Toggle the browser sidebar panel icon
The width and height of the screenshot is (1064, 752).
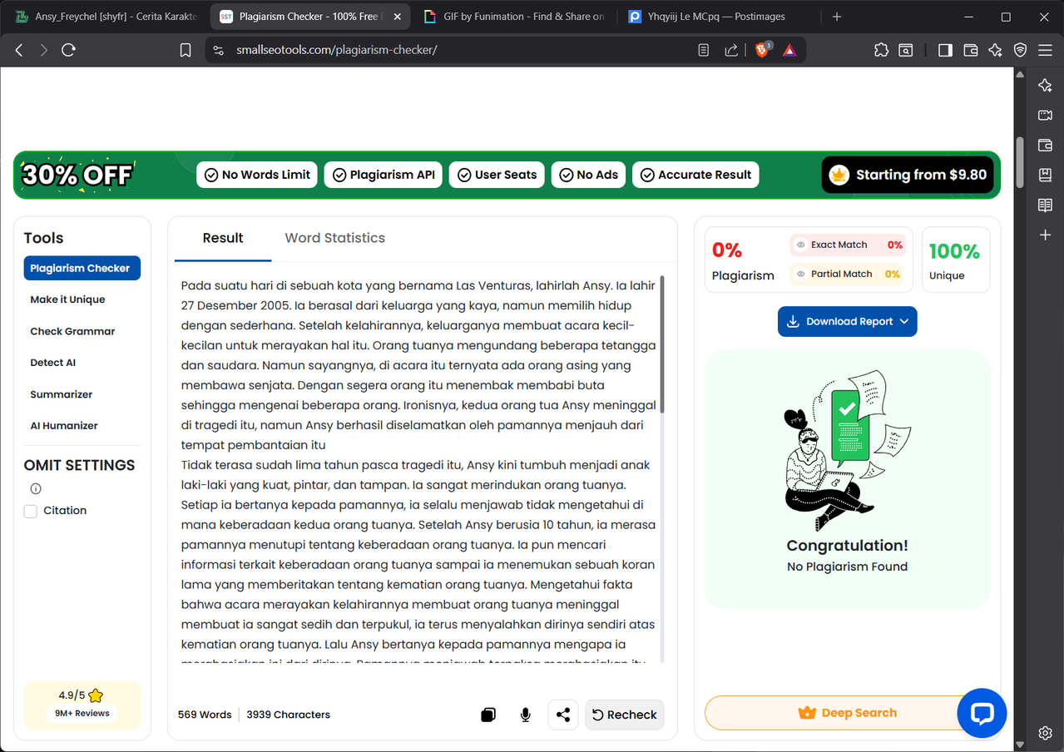coord(945,50)
